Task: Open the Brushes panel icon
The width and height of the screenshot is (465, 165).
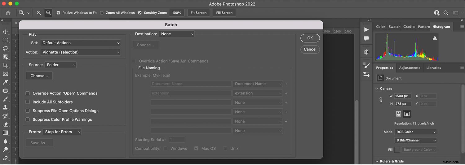Action: [366, 74]
